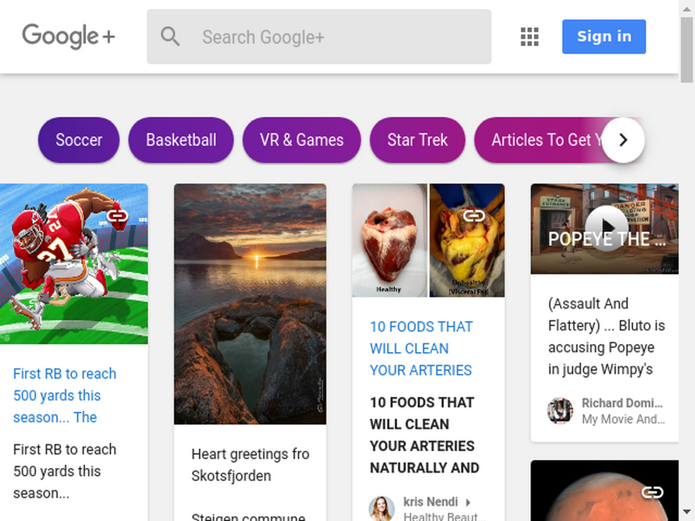The height and width of the screenshot is (521, 695).
Task: Show more topics with right chevron
Action: pos(623,140)
